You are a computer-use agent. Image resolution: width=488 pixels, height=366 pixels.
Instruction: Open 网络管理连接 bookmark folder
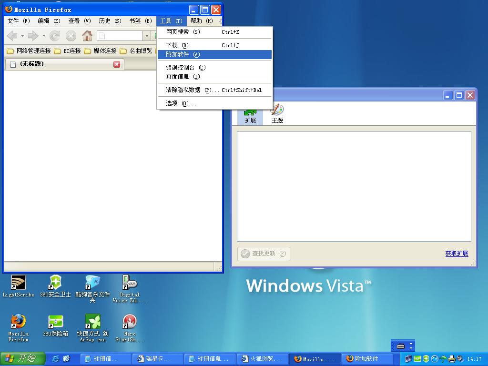[29, 51]
